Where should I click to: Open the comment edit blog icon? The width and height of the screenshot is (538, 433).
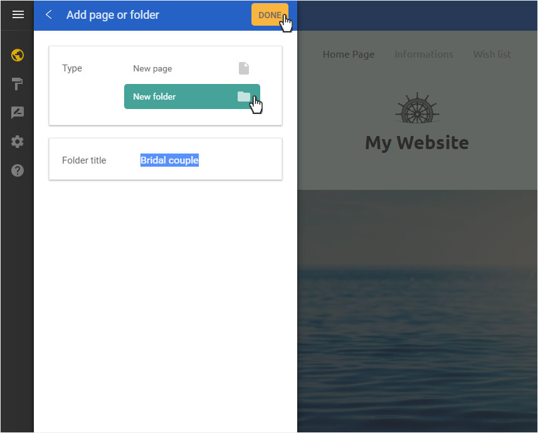(x=18, y=112)
